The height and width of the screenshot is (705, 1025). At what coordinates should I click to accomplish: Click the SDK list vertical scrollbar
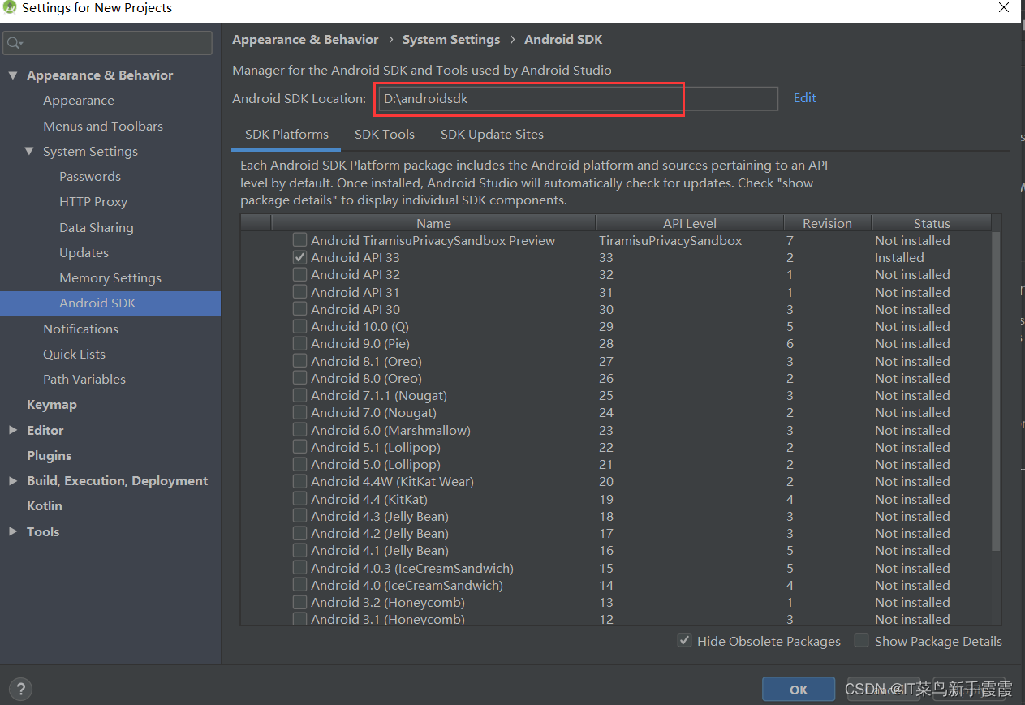coord(997,391)
